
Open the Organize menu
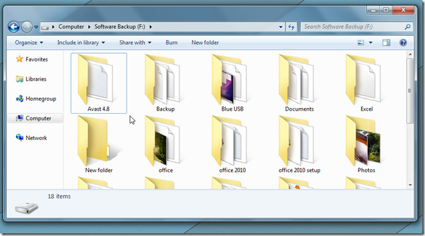pyautogui.click(x=29, y=43)
